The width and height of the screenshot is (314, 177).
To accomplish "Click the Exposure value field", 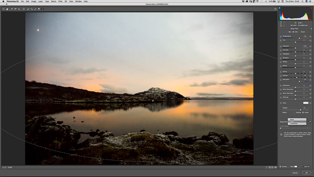I will pyautogui.click(x=305, y=46).
